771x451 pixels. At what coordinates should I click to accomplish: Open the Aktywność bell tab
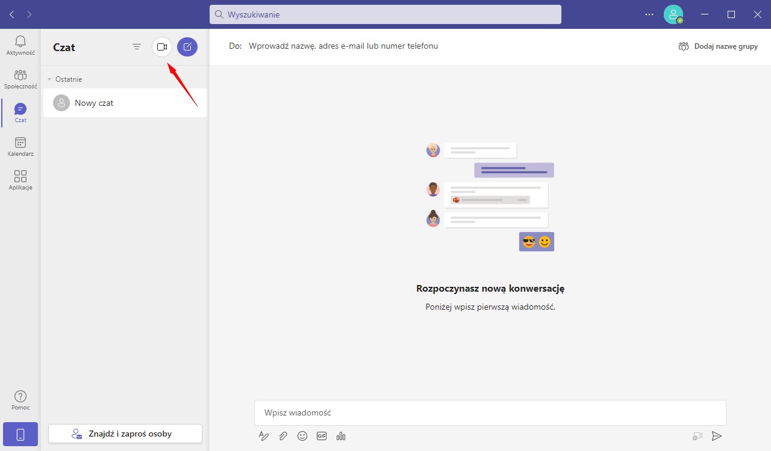click(20, 46)
